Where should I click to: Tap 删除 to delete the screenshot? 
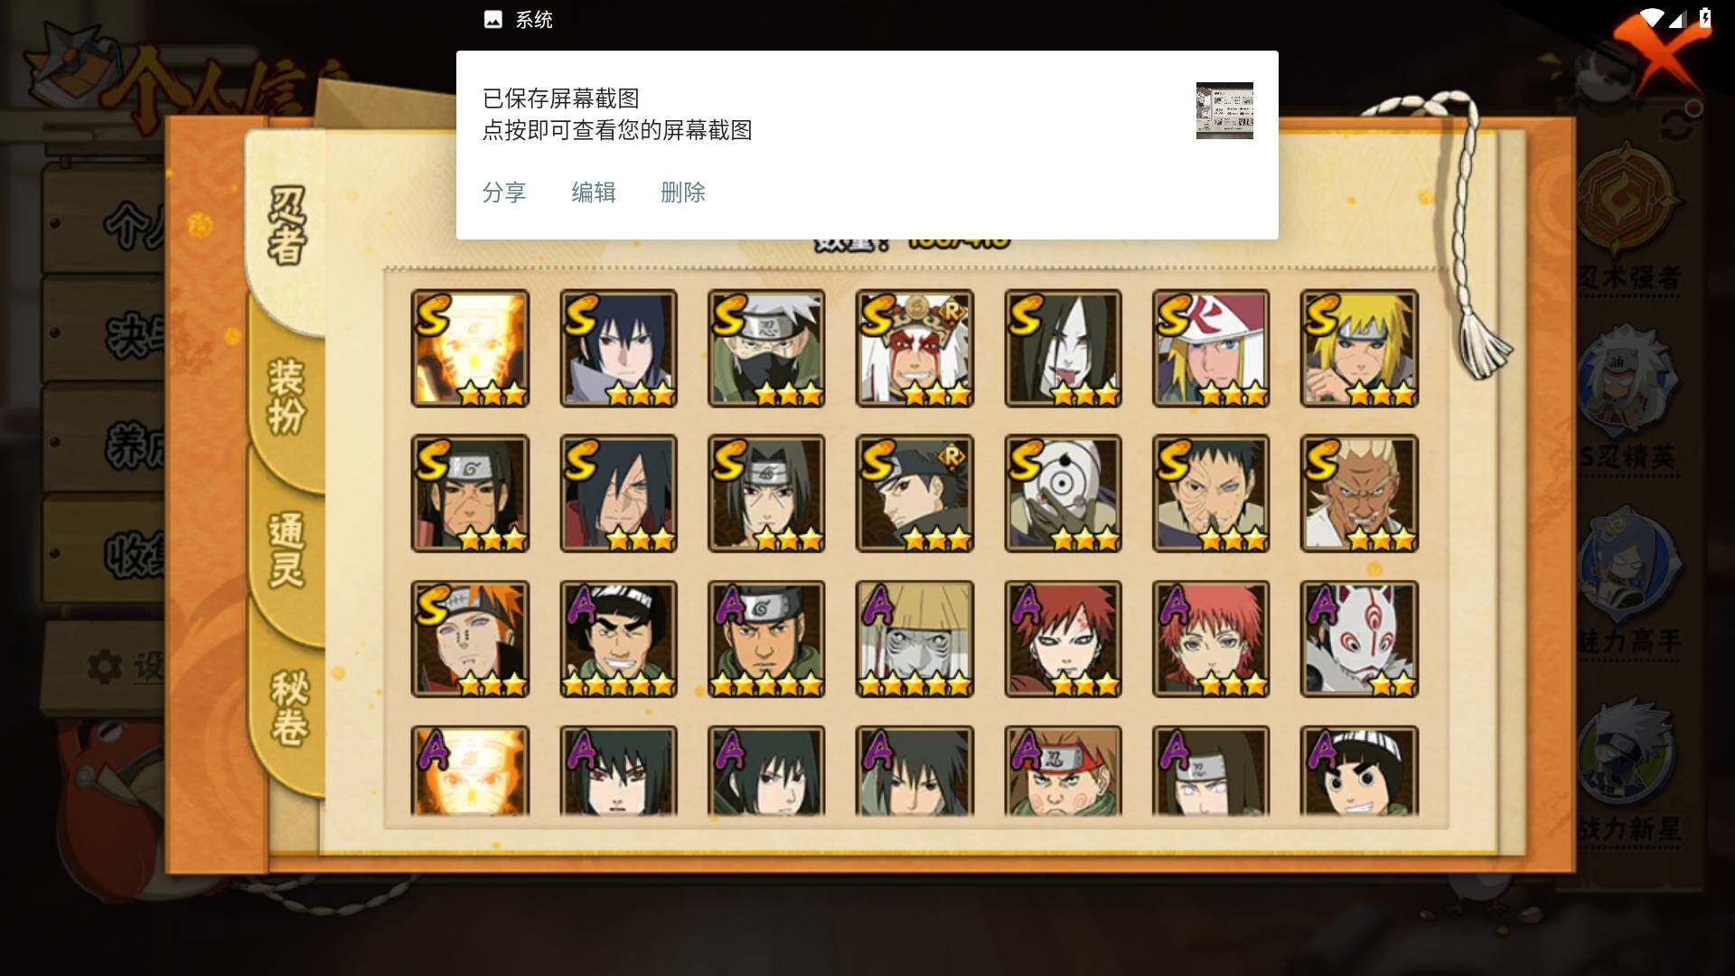(x=683, y=192)
